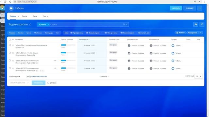The image size is (209, 117).
Task: Clear the search filter with the X icon
Action: coord(127,24)
